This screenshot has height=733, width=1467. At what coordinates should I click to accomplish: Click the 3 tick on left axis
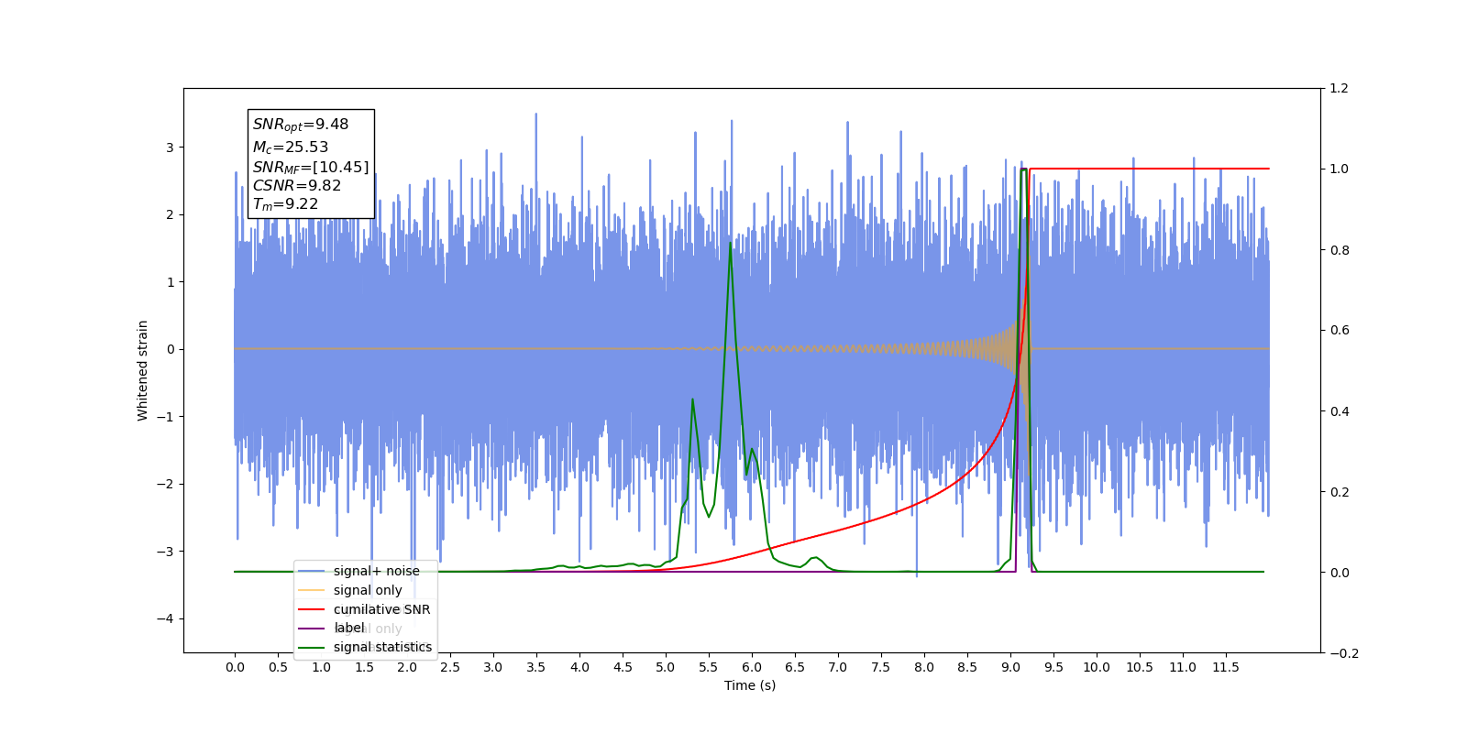click(170, 148)
